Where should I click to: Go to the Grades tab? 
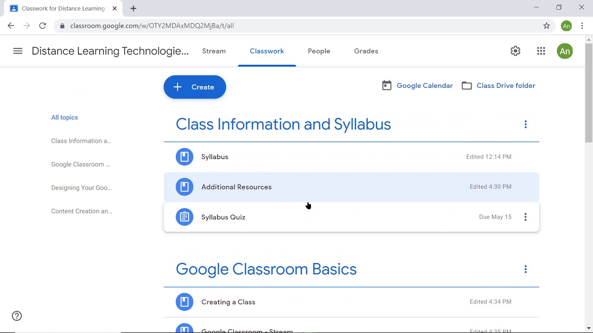tap(366, 51)
